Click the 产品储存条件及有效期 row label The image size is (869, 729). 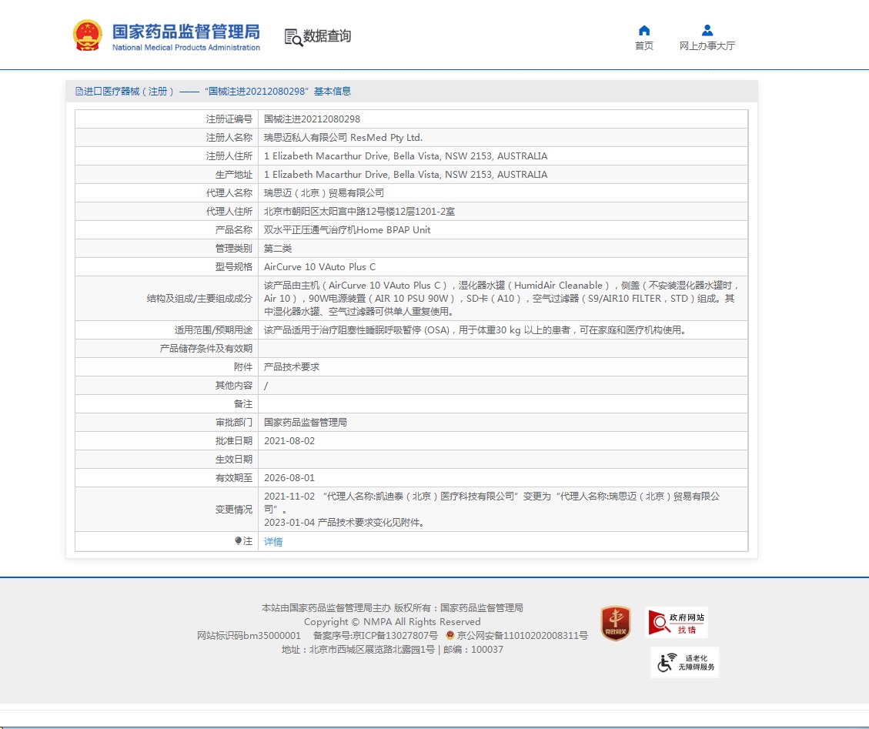click(x=206, y=348)
